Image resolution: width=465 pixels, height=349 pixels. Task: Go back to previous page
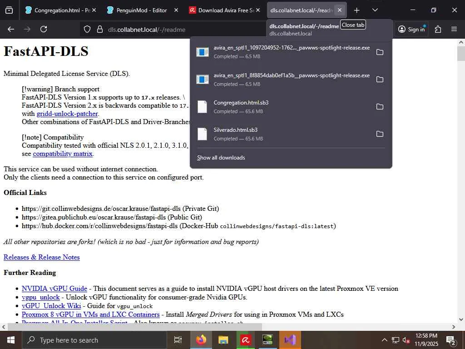pyautogui.click(x=11, y=29)
